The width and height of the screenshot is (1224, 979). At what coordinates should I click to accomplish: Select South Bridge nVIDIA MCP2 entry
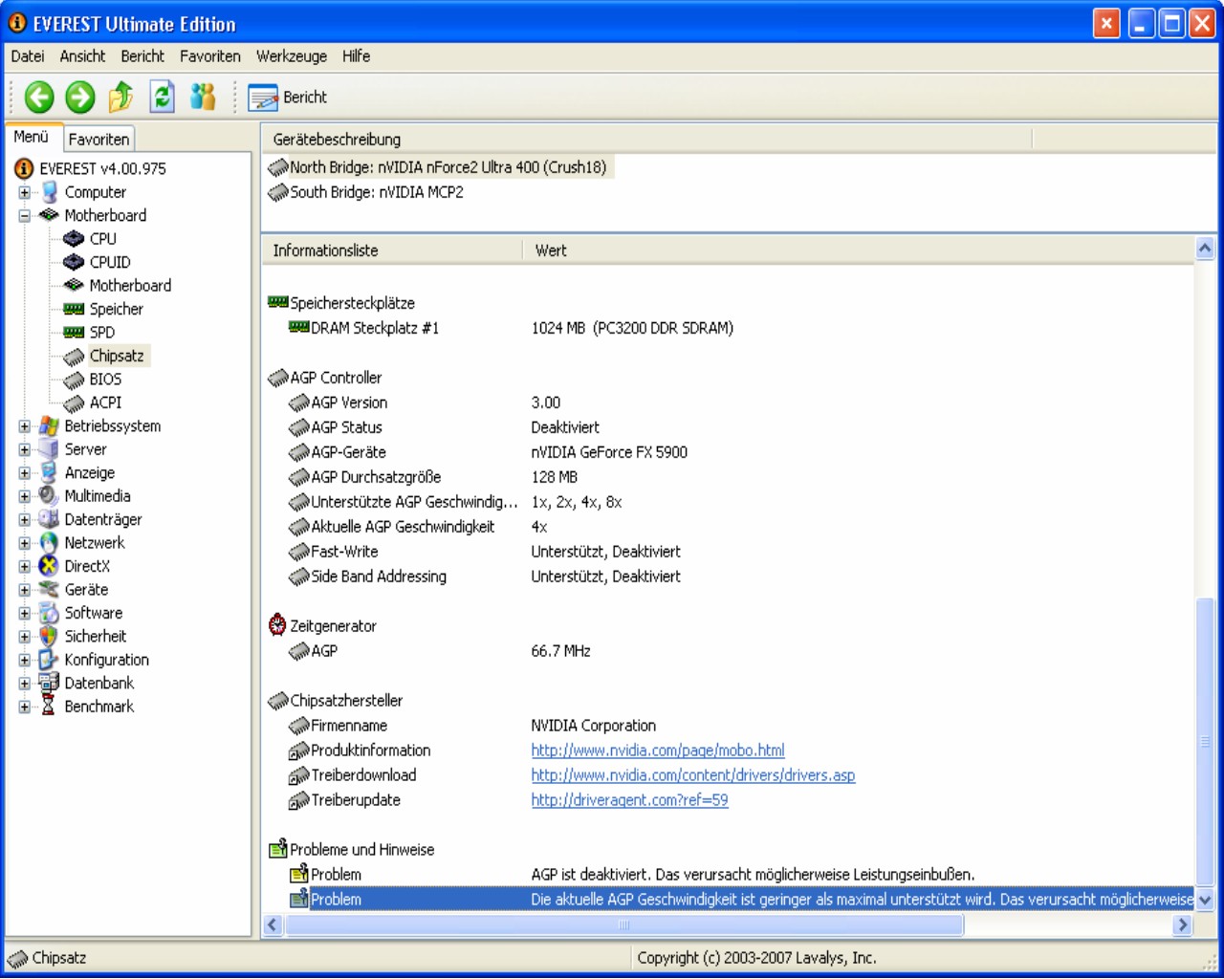click(x=366, y=192)
